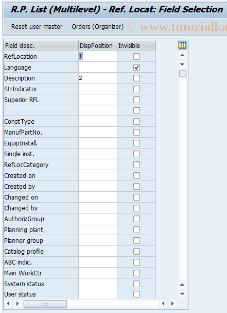Select the Main WorkCtr field description

tap(41, 273)
